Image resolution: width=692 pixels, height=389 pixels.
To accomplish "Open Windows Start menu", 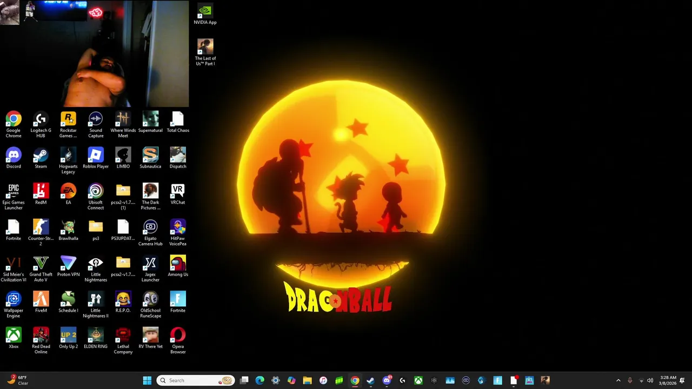I will point(147,380).
